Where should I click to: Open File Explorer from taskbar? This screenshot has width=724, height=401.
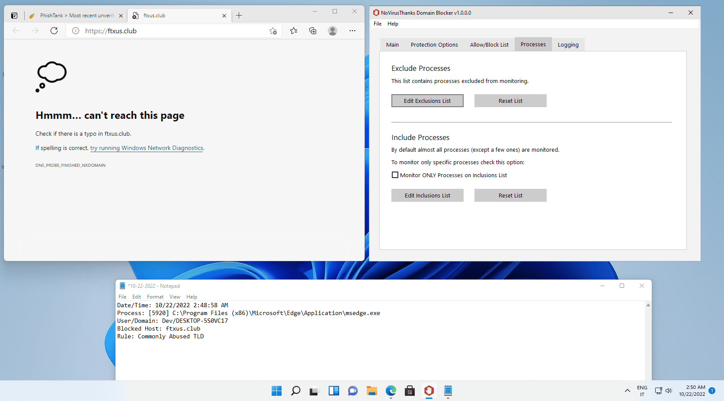pos(372,391)
